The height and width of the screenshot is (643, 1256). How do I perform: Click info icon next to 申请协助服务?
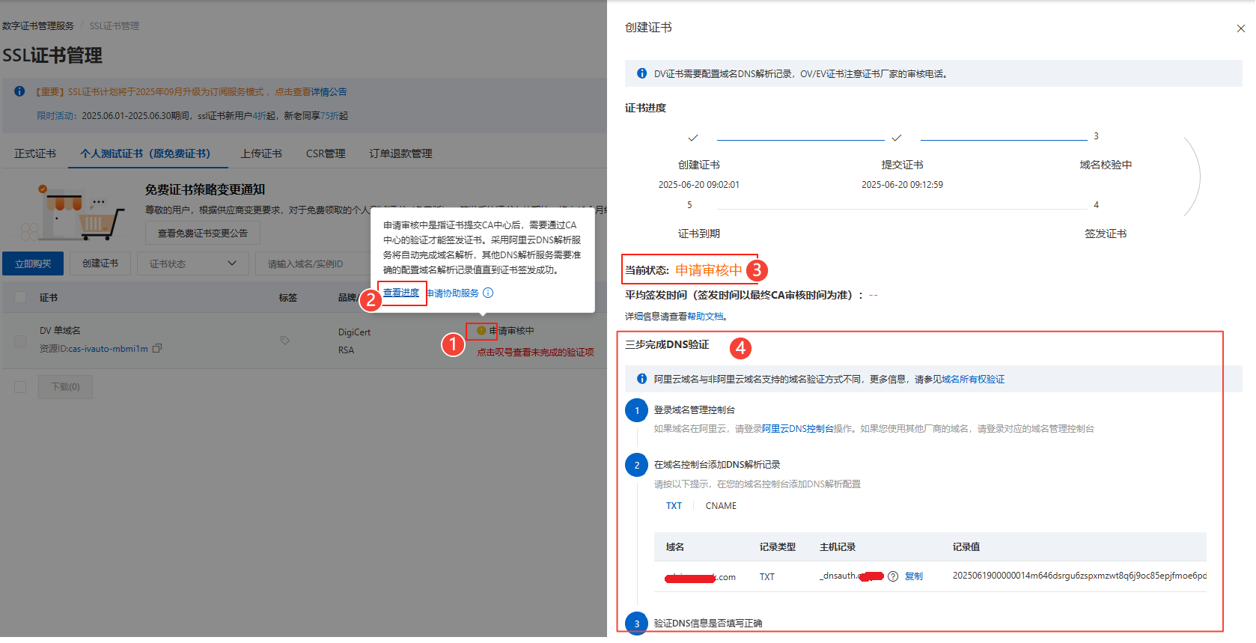click(x=488, y=293)
